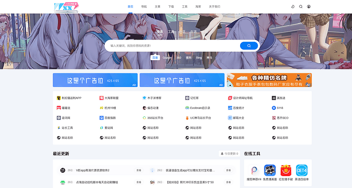The width and height of the screenshot is (352, 188).
Task: Select the 生活 tab above the search box
Action: [193, 32]
